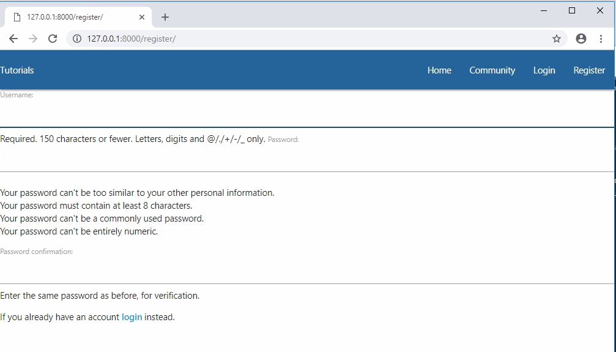
Task: Bookmark this page with the star icon
Action: tap(557, 39)
